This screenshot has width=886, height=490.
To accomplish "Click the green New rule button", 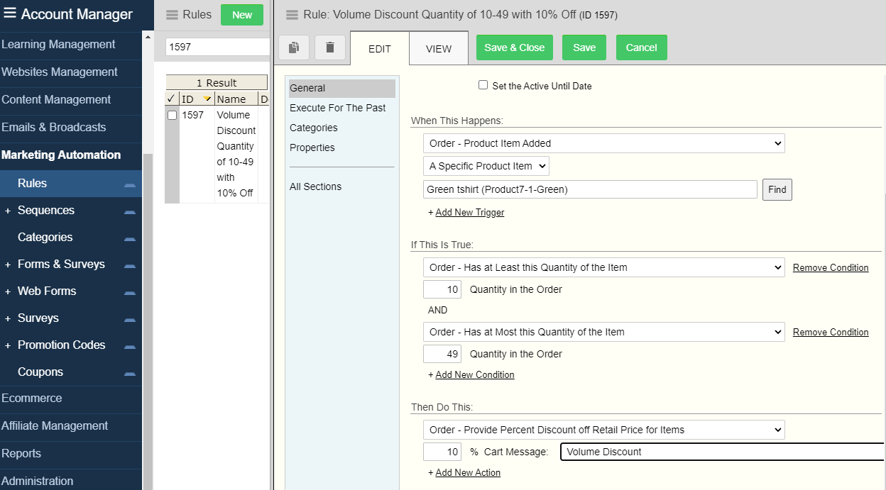I will click(x=242, y=15).
